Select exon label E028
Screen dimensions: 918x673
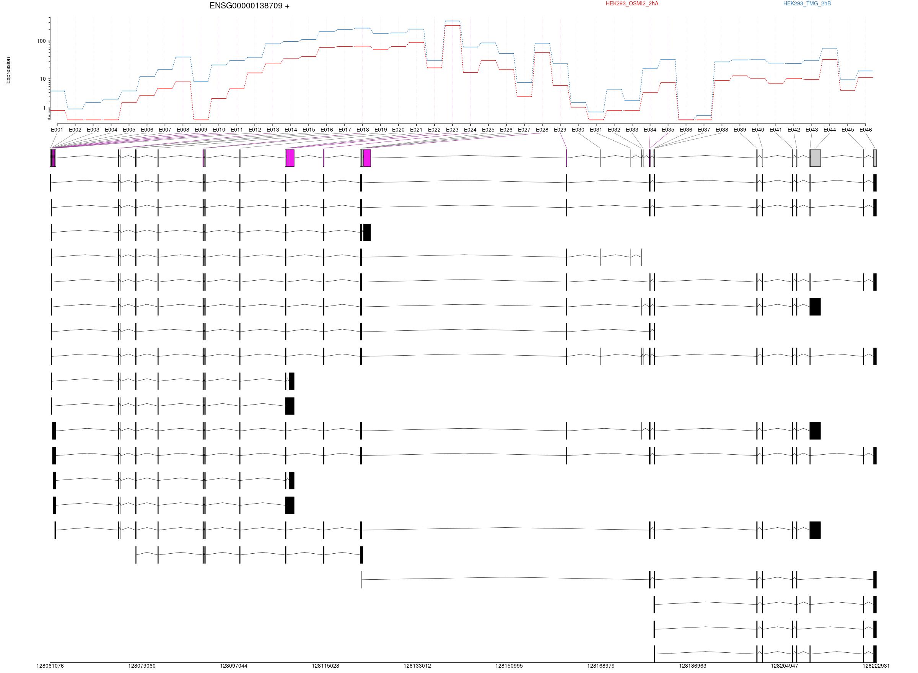click(x=542, y=130)
